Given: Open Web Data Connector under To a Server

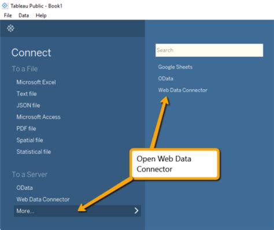Looking at the screenshot, I should click(x=43, y=199).
